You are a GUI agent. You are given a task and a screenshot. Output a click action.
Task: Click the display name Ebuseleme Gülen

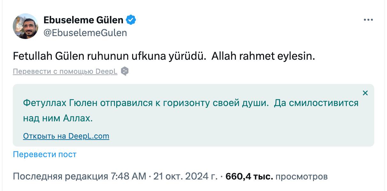point(83,20)
